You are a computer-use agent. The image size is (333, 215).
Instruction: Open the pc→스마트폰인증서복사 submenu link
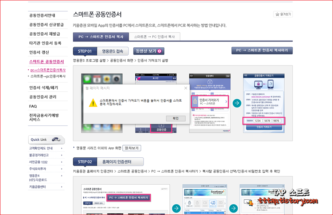click(x=48, y=70)
